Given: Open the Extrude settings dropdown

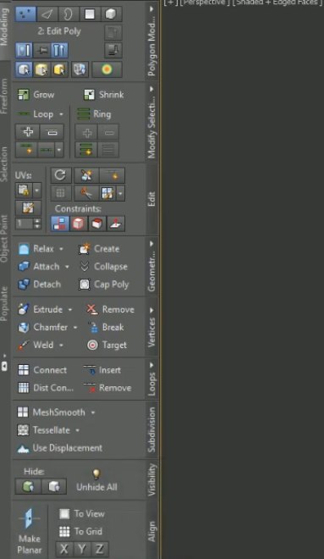Looking at the screenshot, I should click(69, 309).
